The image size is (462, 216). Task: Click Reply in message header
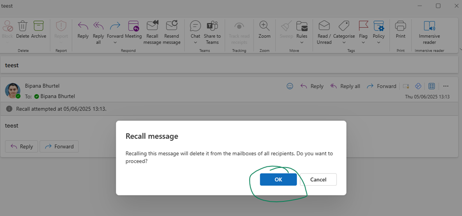click(312, 86)
